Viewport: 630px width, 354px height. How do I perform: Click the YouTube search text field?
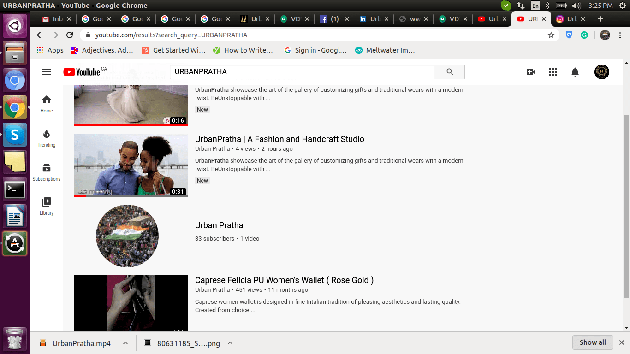point(302,72)
